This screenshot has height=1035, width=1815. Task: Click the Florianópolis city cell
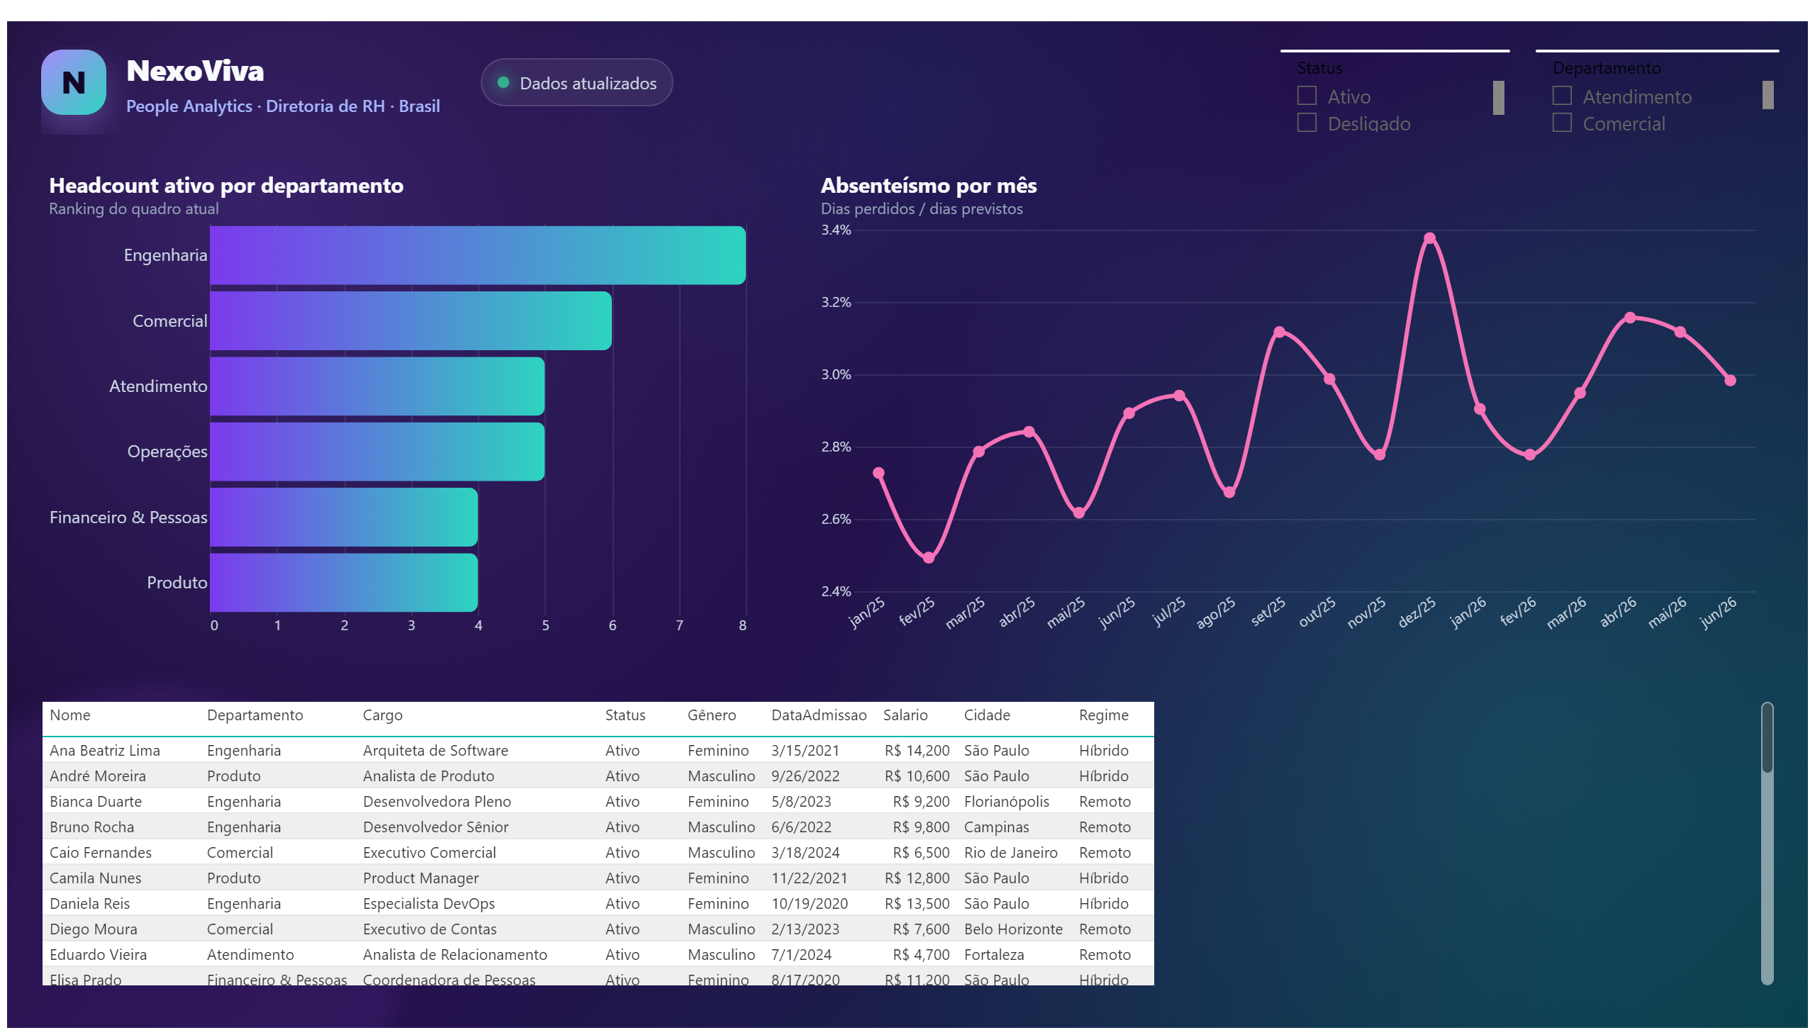tap(1006, 801)
